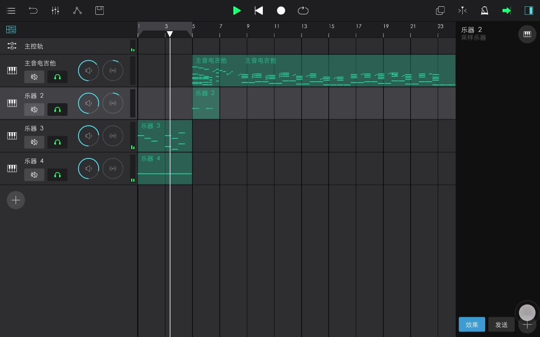This screenshot has height=337, width=540.
Task: Toggle the metronome
Action: [x=484, y=11]
